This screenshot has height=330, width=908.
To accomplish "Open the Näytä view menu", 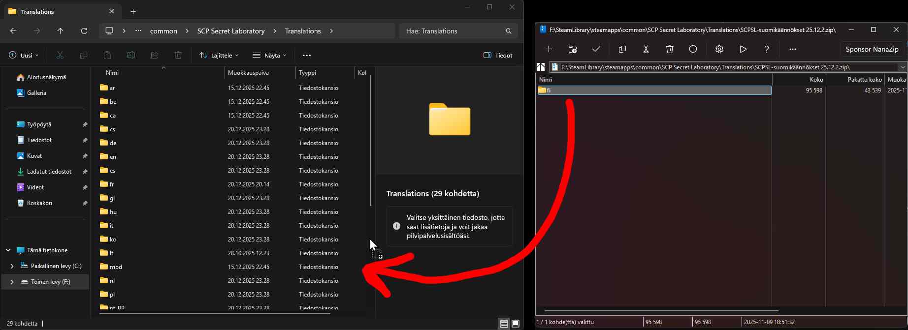I will coord(270,56).
